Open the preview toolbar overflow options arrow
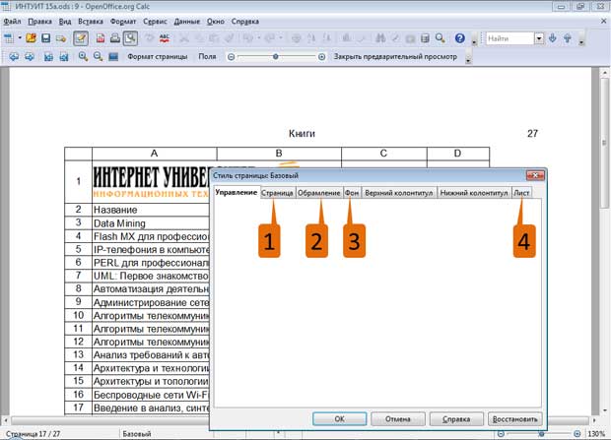 468,60
